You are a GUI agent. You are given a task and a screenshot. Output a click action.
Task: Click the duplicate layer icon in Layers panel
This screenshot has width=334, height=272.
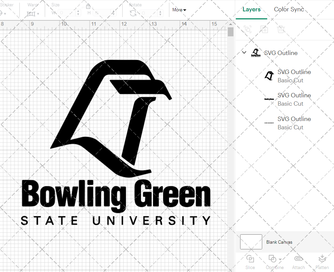click(x=265, y=29)
